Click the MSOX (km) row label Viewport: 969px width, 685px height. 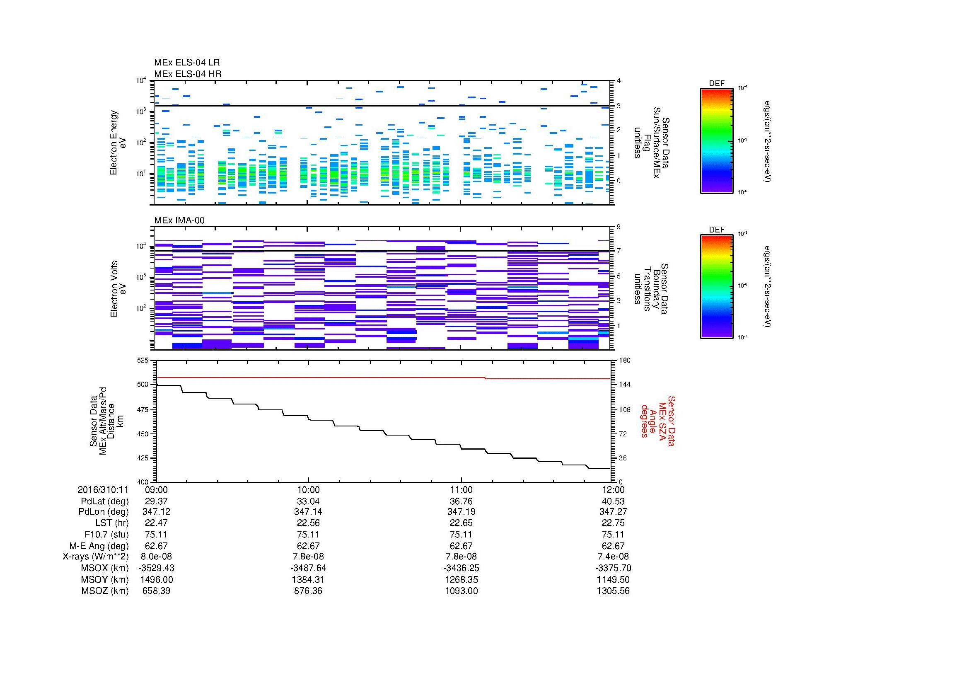tap(105, 568)
